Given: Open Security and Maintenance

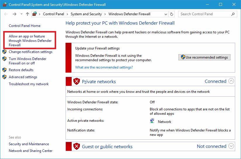Looking at the screenshot, I should point(29,144).
